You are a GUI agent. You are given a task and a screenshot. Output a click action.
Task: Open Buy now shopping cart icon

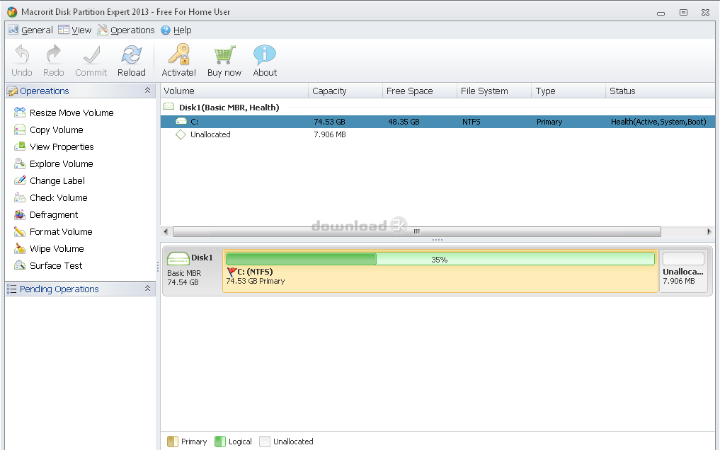pos(224,54)
